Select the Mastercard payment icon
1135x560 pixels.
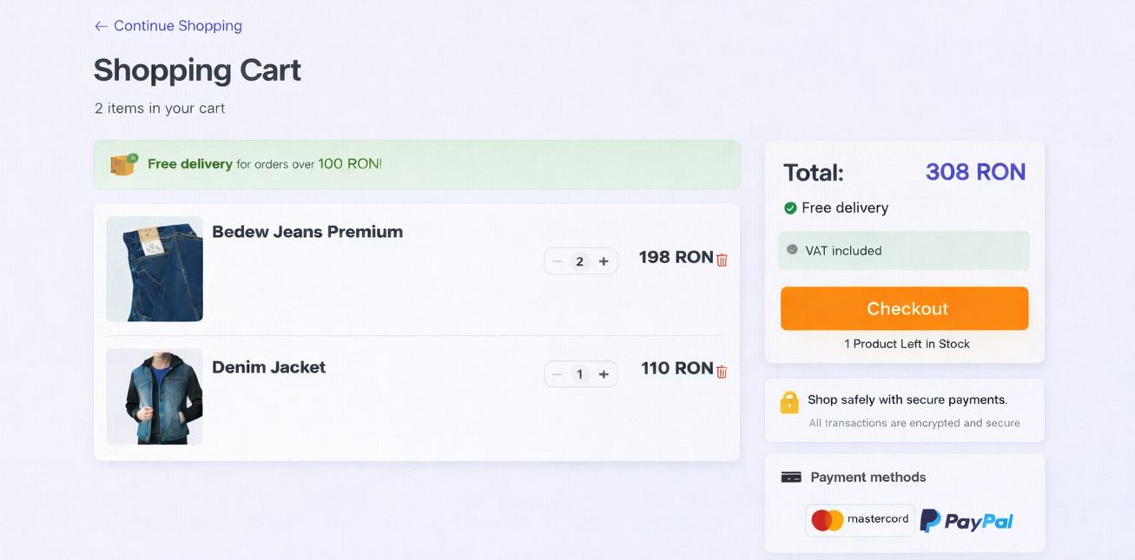pos(858,519)
